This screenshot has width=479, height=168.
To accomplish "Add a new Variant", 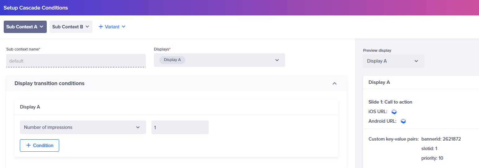I will pos(112,27).
